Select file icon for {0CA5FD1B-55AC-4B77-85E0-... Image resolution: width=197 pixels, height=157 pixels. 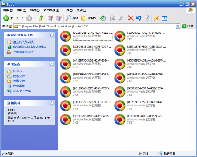tap(66, 36)
